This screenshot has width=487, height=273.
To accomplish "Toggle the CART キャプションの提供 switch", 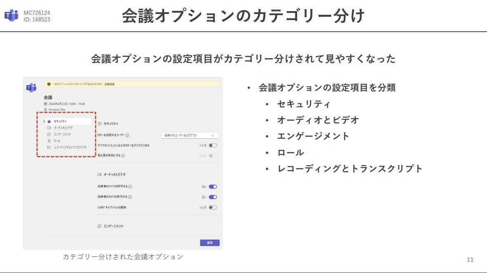I will pos(213,208).
